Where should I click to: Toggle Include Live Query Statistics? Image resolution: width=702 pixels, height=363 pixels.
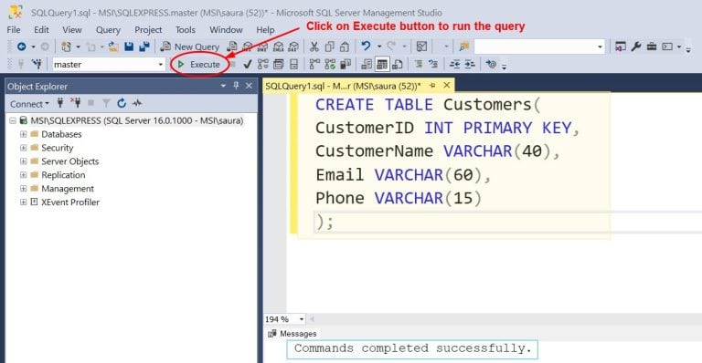pos(330,64)
